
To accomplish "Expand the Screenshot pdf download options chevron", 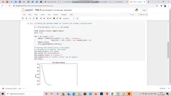I will (x=24, y=89).
